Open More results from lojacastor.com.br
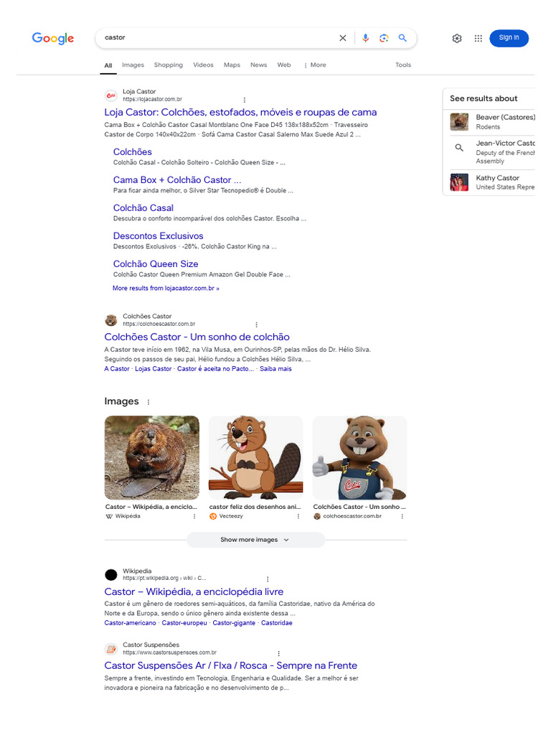The width and height of the screenshot is (551, 735). [x=166, y=289]
